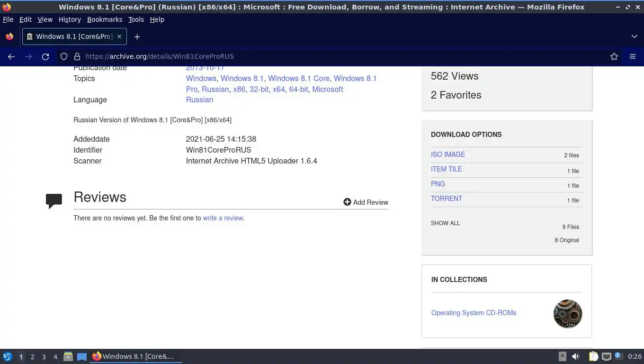The image size is (644, 364).
Task: Expand ISO IMAGE download option
Action: (448, 155)
